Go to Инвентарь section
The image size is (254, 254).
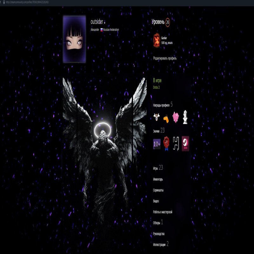158,179
